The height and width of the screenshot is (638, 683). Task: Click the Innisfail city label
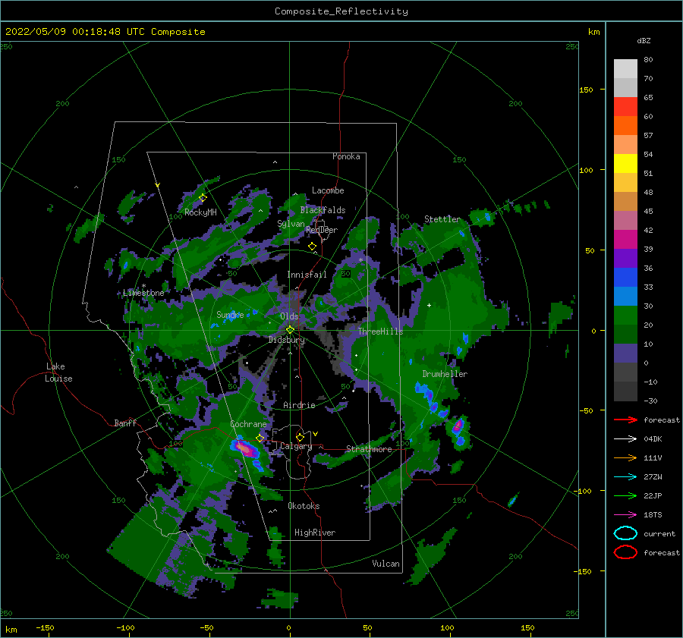coord(307,275)
